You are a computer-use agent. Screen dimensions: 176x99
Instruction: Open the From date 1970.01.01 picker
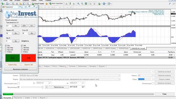44,83
